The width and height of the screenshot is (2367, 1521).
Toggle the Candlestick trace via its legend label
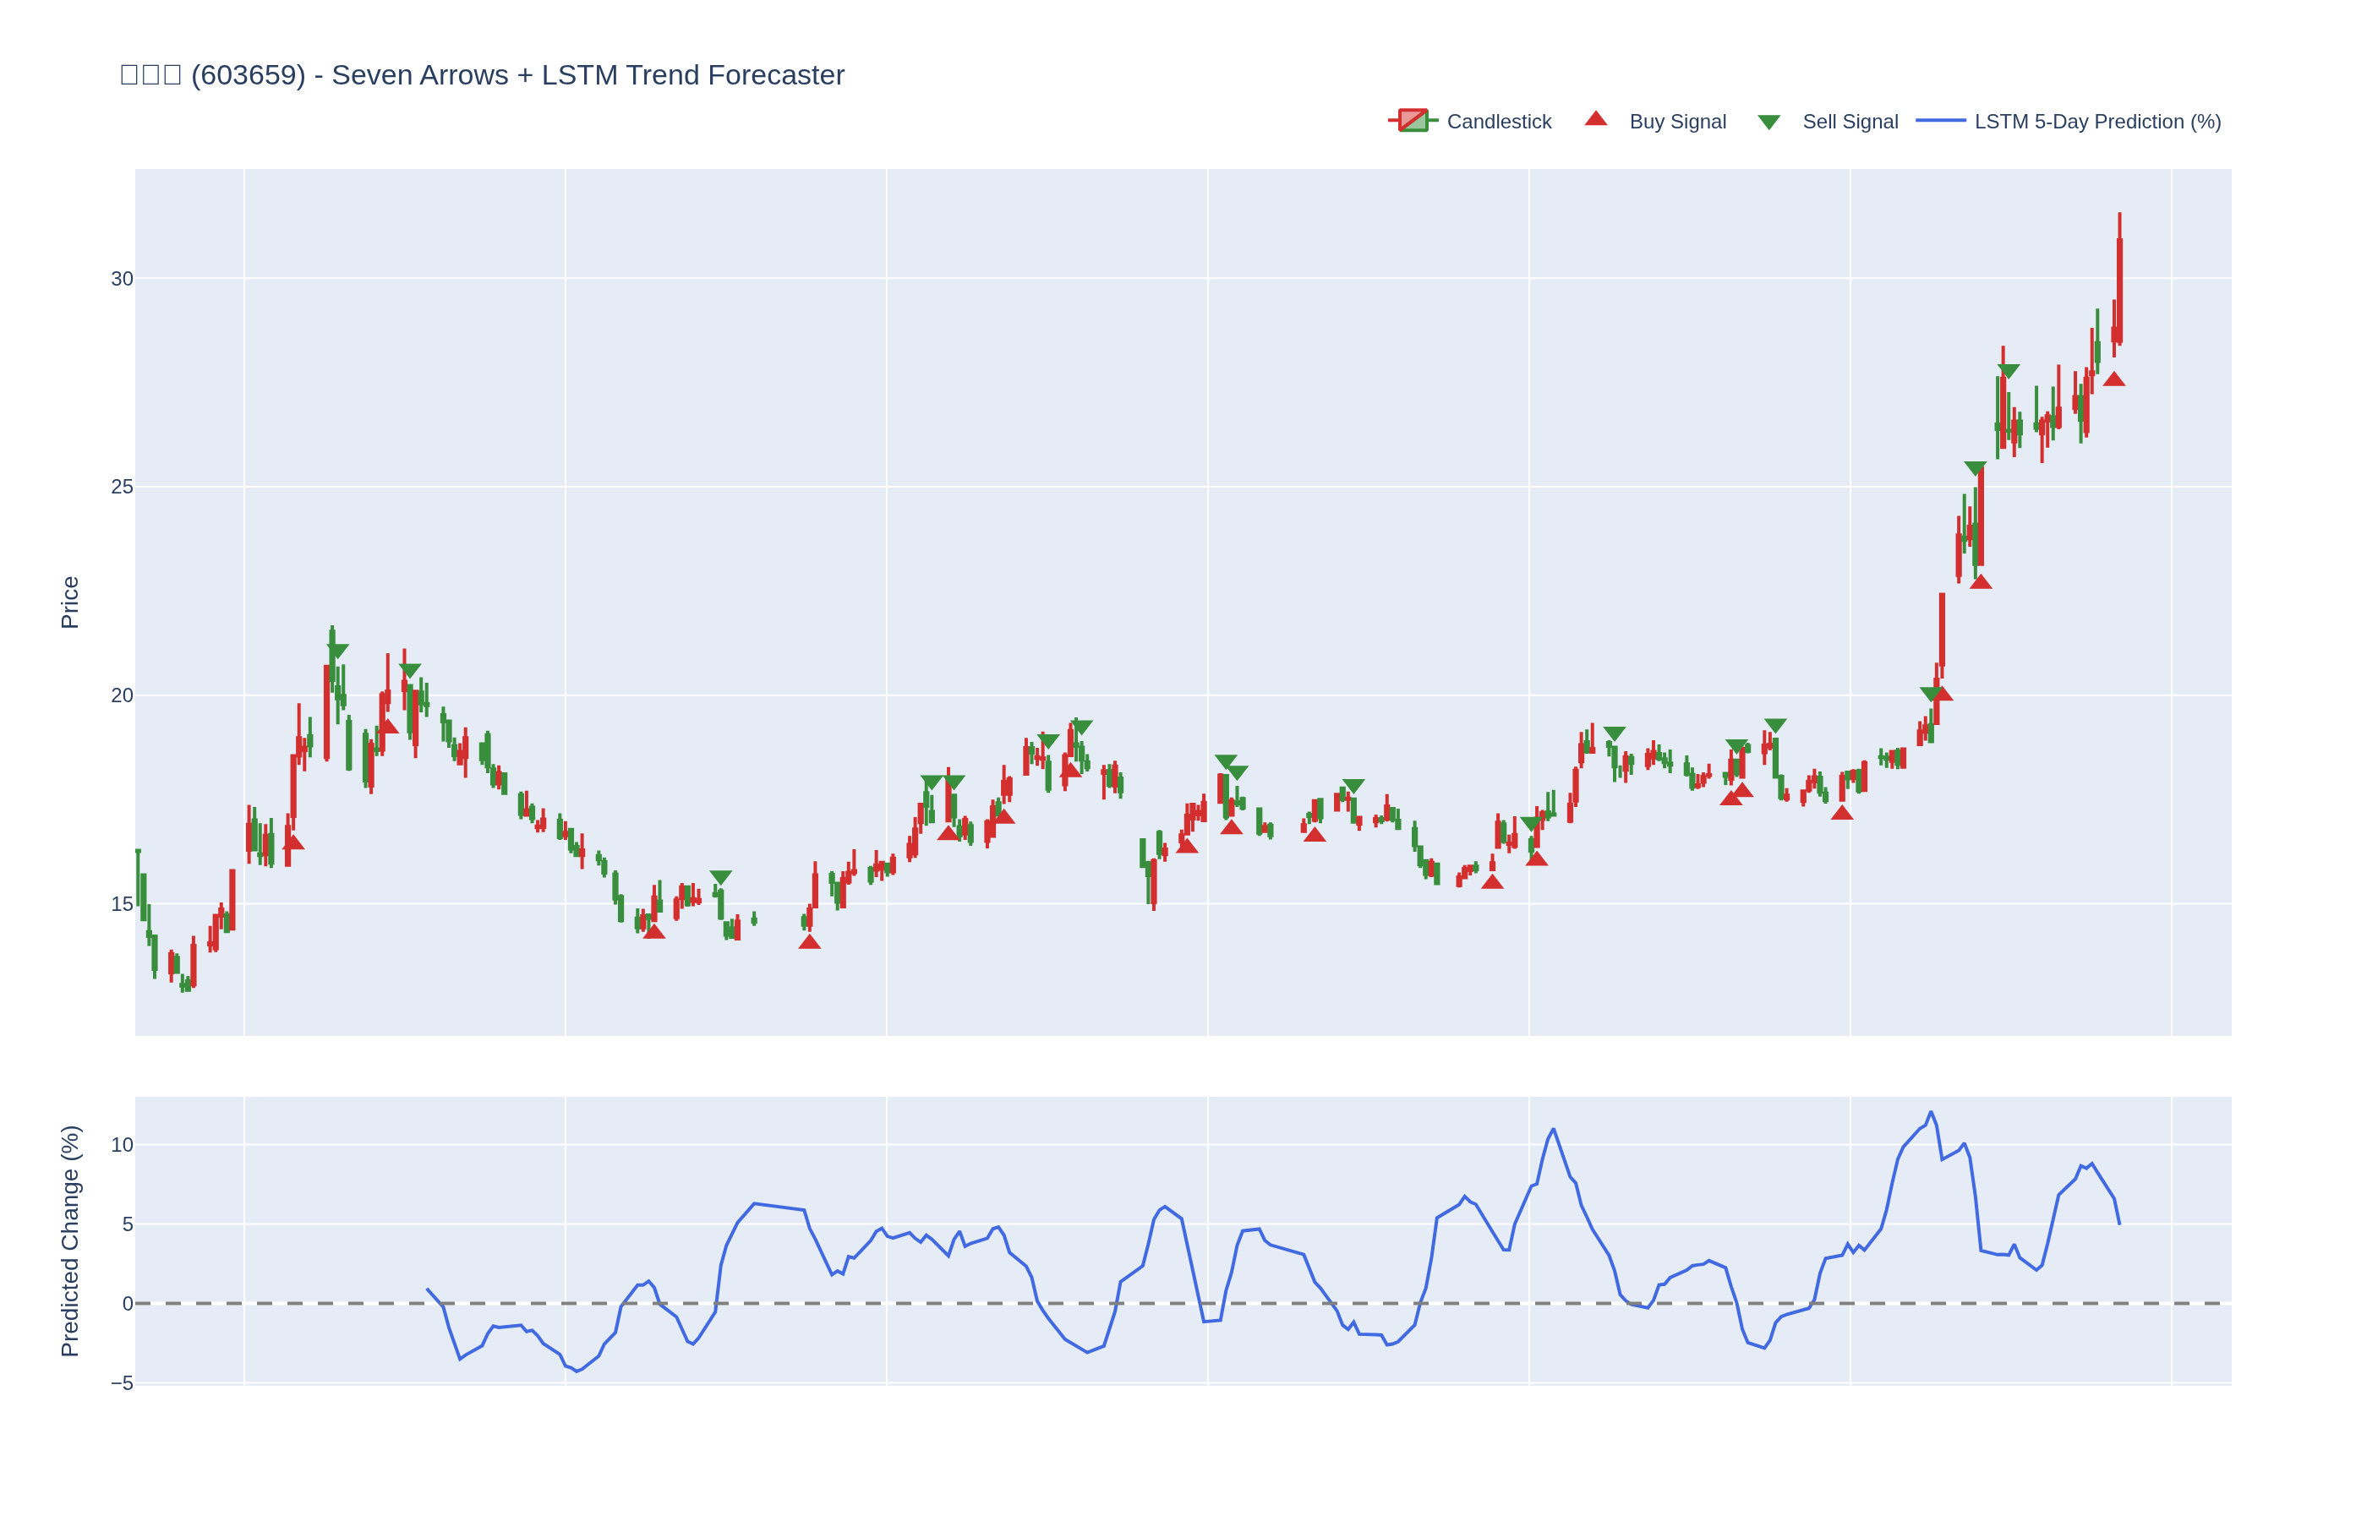click(1498, 122)
